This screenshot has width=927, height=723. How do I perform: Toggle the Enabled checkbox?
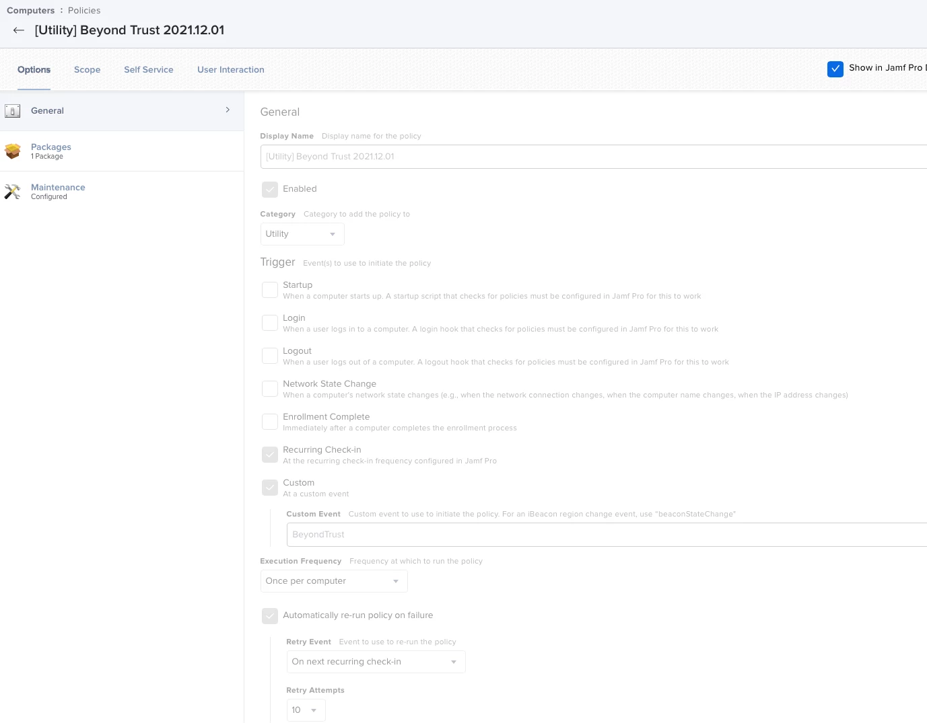click(270, 190)
